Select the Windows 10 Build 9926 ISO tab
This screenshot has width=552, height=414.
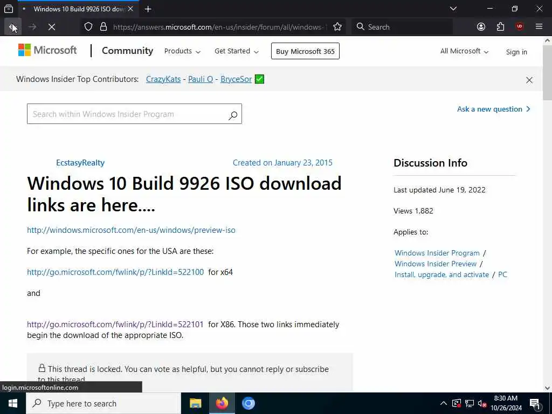coord(78,9)
